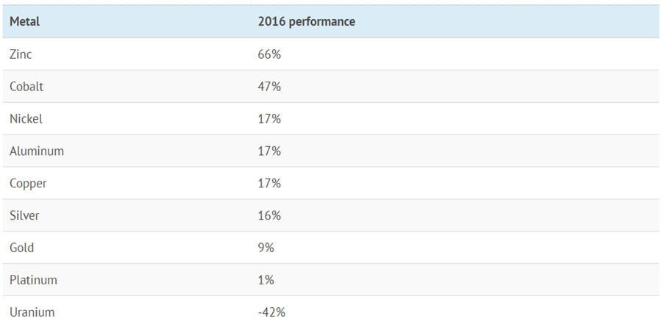Viewport: 662px width, 327px height.
Task: Click the "2016 performance" column header
Action: pyautogui.click(x=306, y=22)
